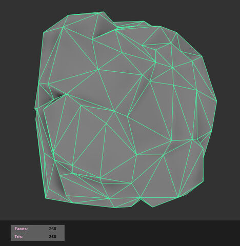Click the Tris label in stats panel

coord(19,237)
